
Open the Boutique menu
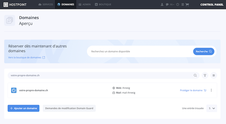tap(103, 5)
